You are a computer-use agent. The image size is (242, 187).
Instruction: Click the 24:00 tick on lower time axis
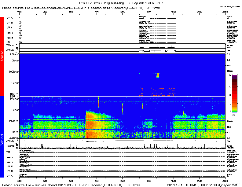coord(225,181)
